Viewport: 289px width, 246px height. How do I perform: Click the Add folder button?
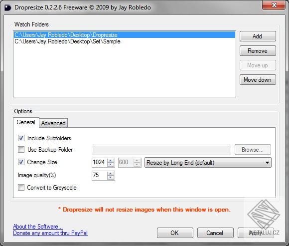click(x=258, y=36)
